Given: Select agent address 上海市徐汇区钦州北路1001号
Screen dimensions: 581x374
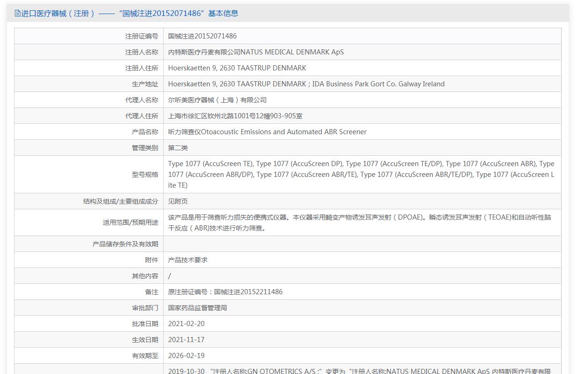Looking at the screenshot, I should click(235, 116).
